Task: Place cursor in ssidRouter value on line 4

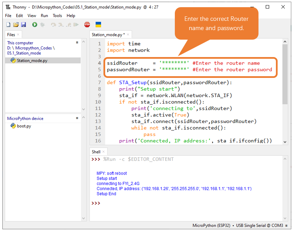Action: [x=174, y=63]
